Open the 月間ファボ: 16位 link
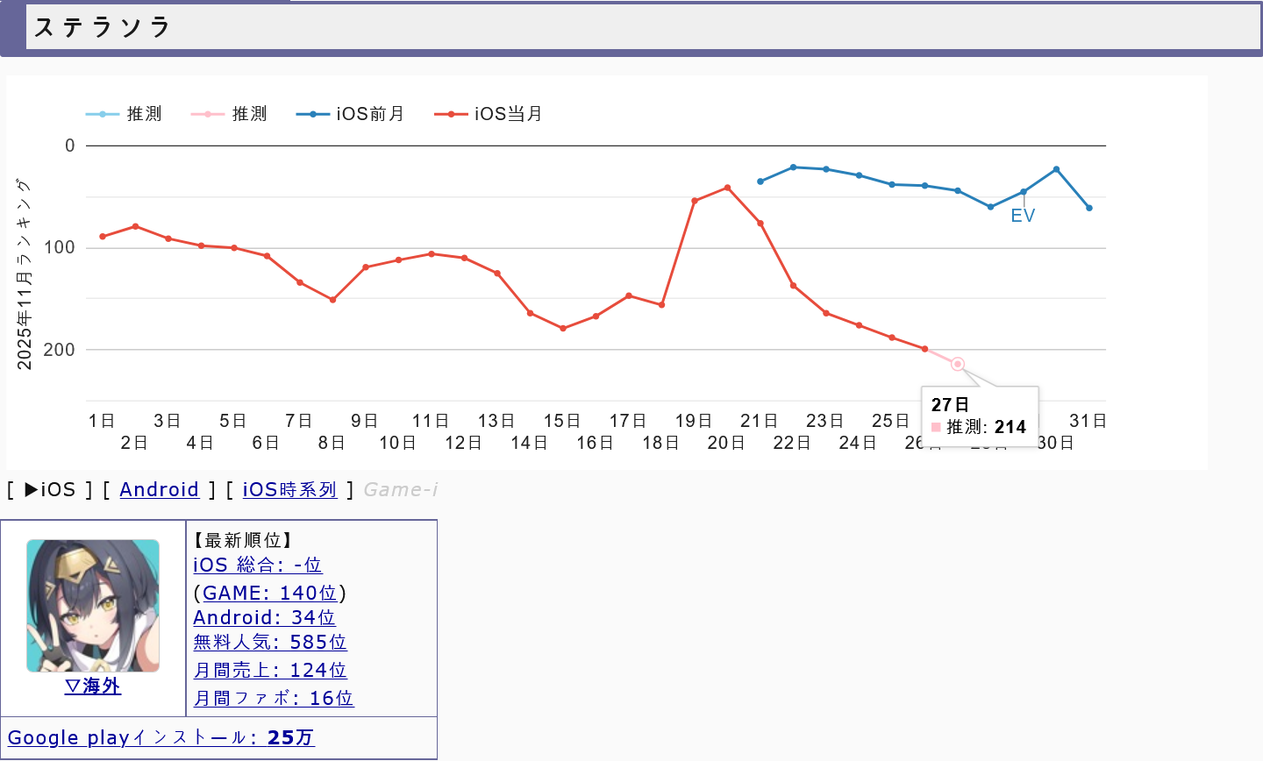 (274, 698)
